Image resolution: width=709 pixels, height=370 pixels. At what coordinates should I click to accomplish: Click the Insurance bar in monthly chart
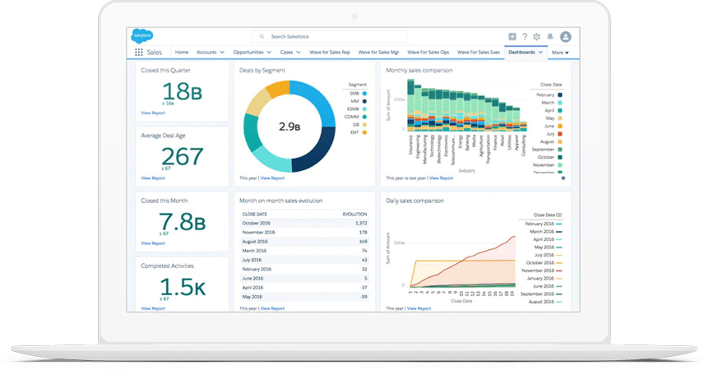(x=410, y=104)
